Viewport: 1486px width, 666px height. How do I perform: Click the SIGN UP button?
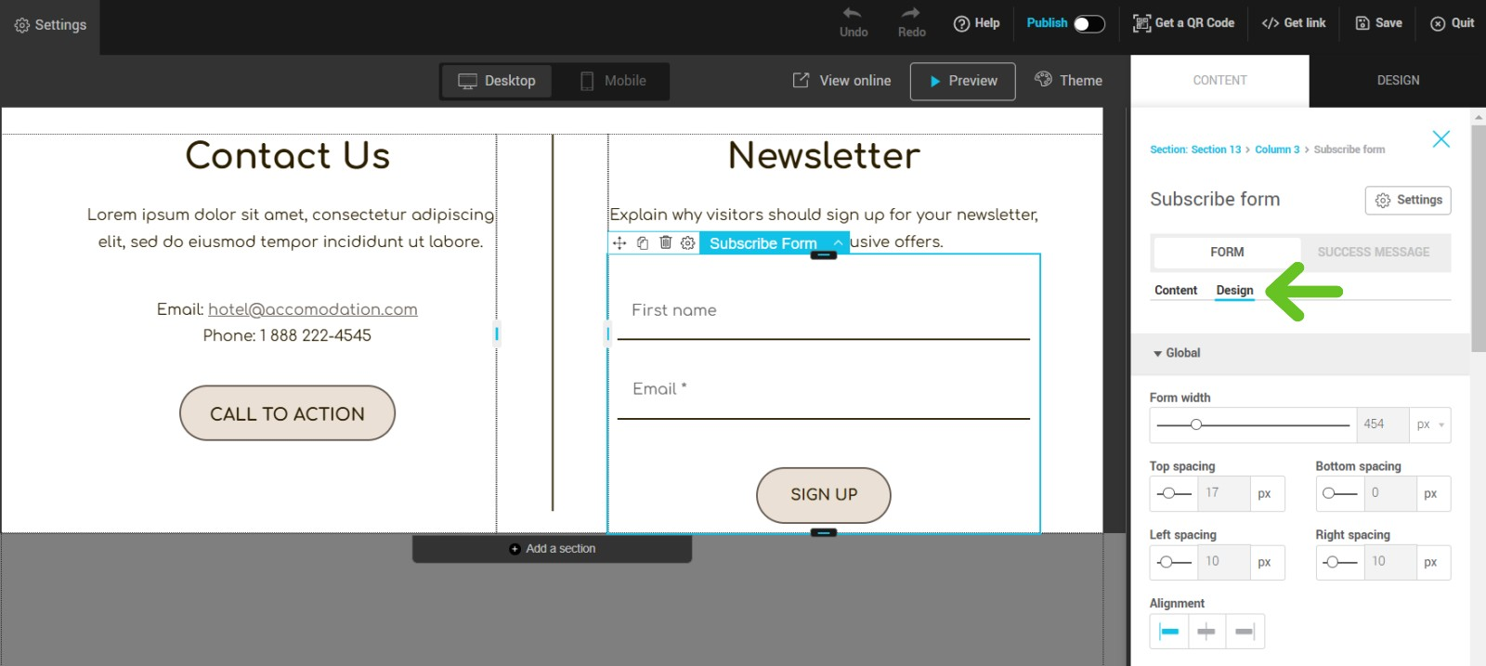[x=824, y=495]
